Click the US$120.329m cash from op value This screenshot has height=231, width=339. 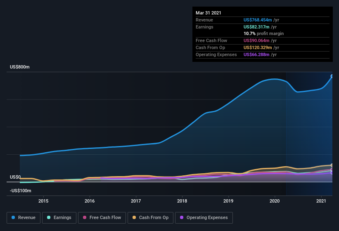[x=258, y=47]
